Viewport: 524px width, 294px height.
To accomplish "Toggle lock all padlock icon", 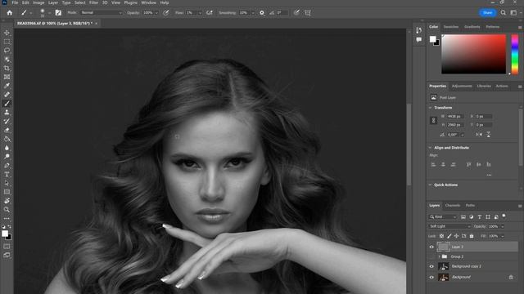I will pyautogui.click(x=472, y=236).
